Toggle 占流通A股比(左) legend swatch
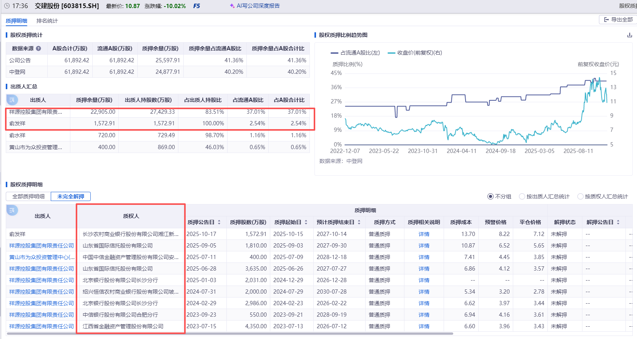The height and width of the screenshot is (339, 637). (x=334, y=53)
